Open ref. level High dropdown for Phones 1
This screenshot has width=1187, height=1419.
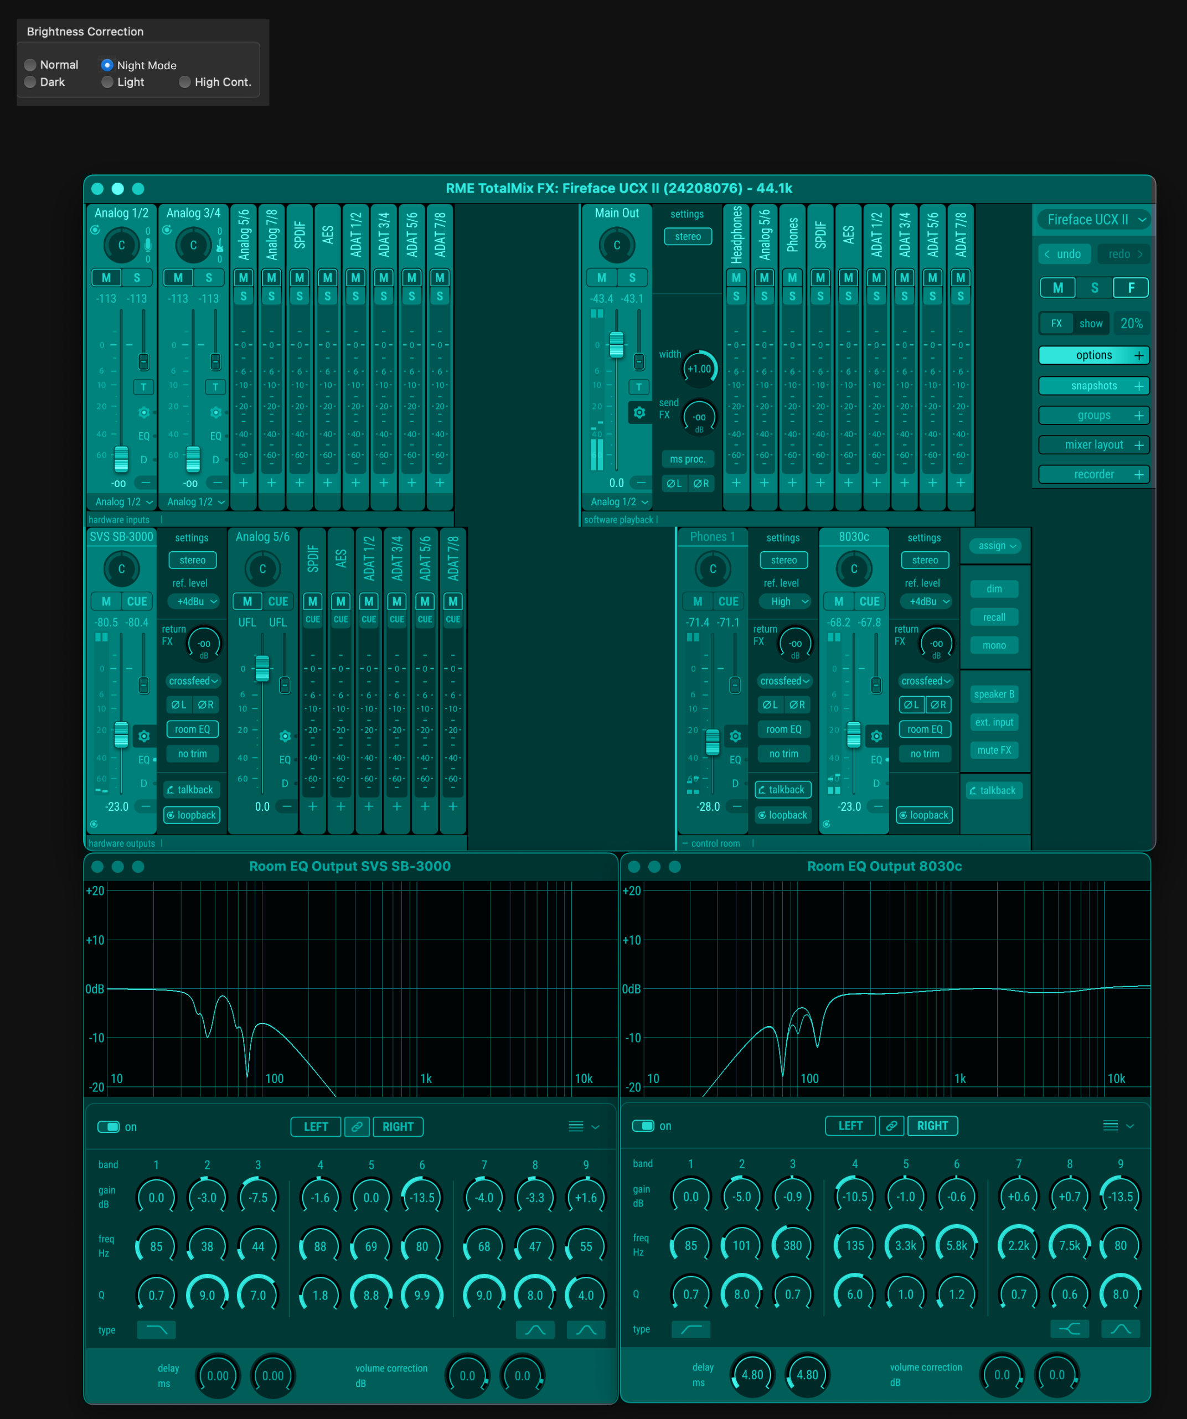786,602
